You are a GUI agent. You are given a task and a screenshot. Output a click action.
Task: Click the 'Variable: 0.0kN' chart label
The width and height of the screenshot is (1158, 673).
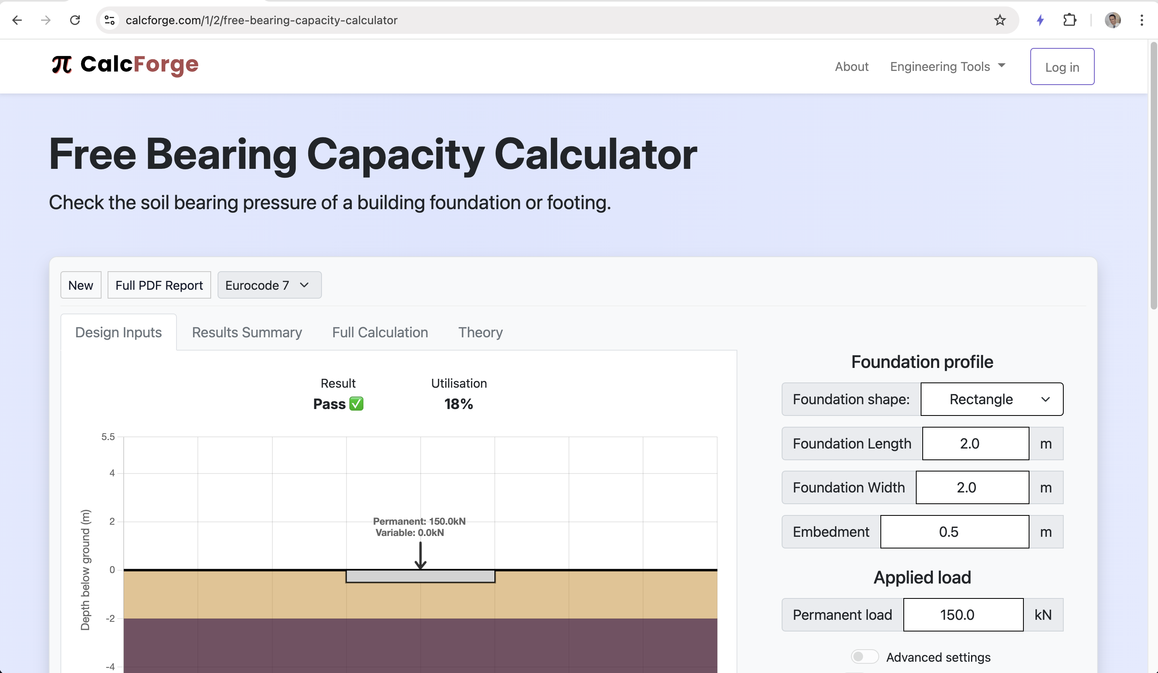point(409,533)
